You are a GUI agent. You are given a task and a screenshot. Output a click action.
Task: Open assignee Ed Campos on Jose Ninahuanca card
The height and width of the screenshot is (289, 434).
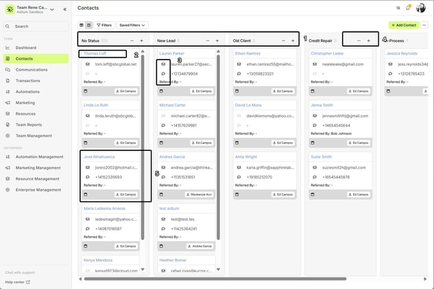click(126, 194)
